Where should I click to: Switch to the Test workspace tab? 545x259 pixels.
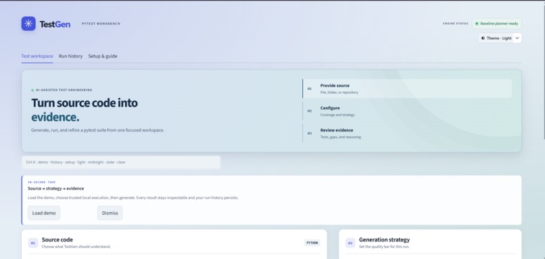(x=37, y=56)
